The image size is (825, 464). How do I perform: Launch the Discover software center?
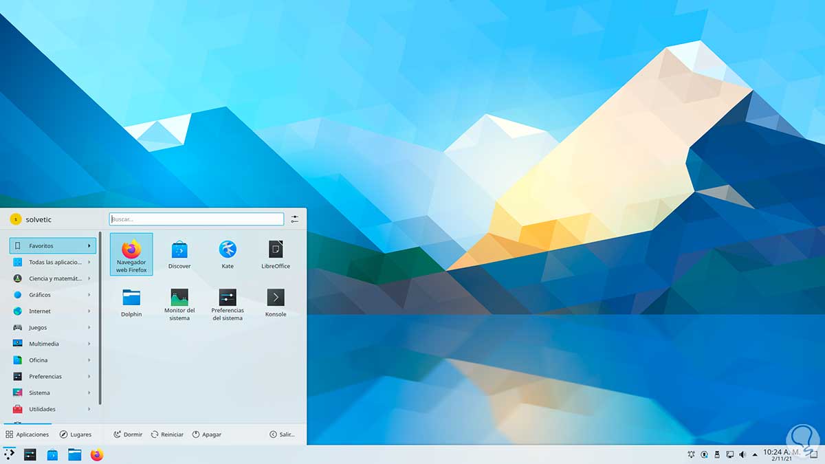tap(179, 254)
